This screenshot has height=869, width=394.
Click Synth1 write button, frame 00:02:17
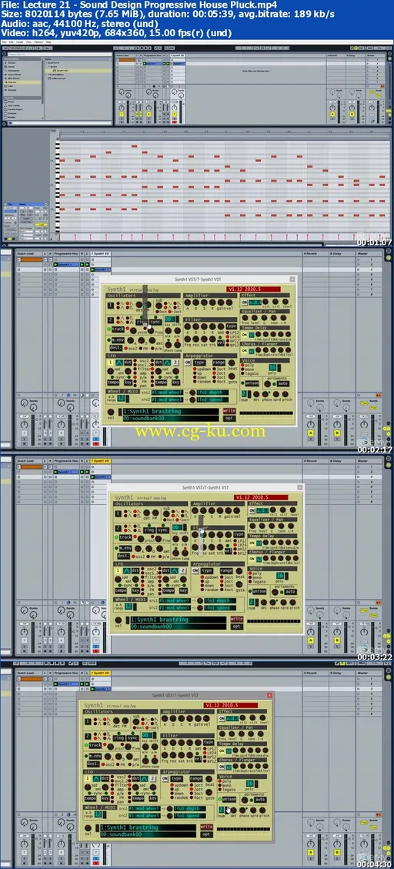click(x=229, y=411)
